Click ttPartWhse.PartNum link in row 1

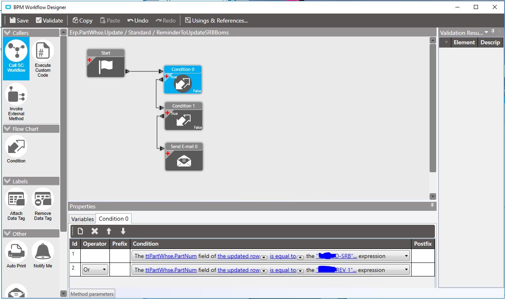(171, 256)
